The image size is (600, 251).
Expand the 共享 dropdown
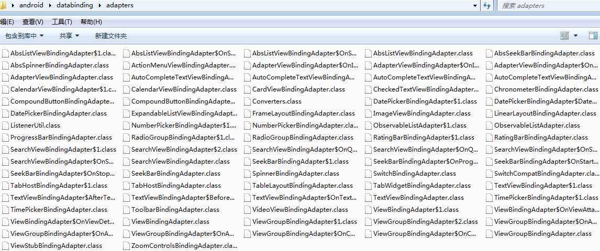(69, 36)
